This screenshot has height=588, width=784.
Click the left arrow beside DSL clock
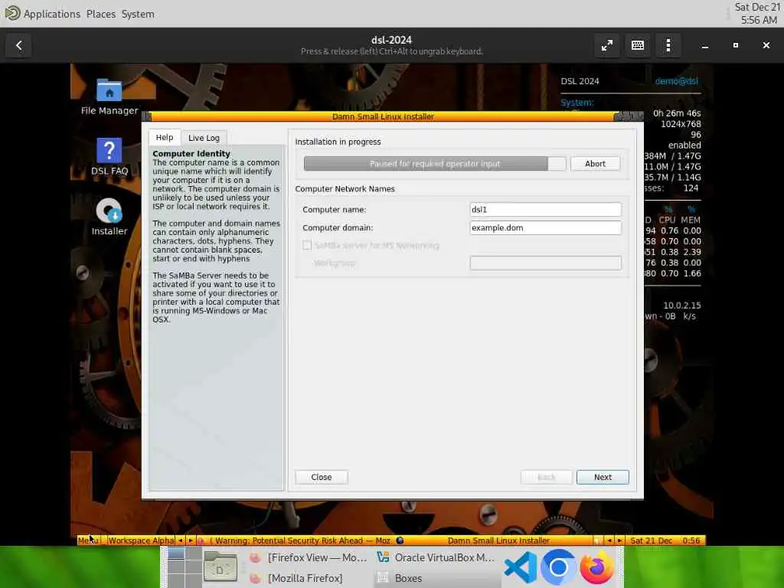609,541
